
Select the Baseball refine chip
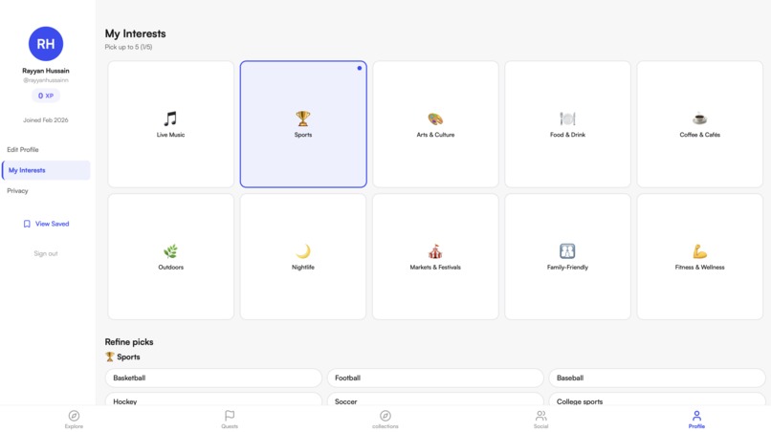(x=657, y=378)
